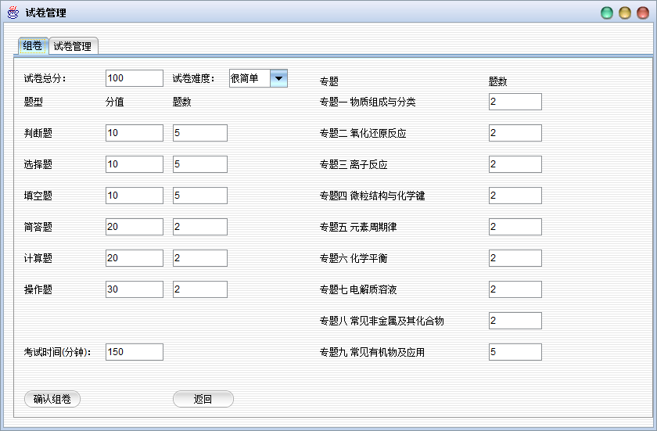Click the 操作题 question count field
Image resolution: width=657 pixels, height=431 pixels.
coord(199,289)
